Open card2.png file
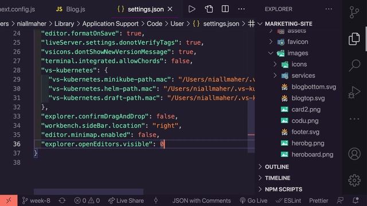The image size is (367, 206). pos(306,109)
